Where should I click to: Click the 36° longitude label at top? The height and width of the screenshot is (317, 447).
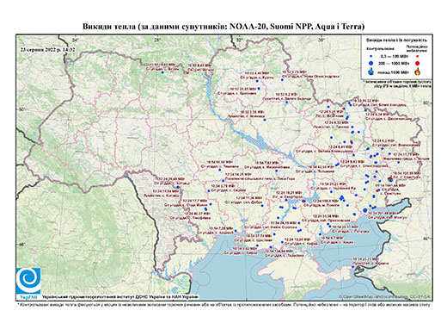point(321,40)
